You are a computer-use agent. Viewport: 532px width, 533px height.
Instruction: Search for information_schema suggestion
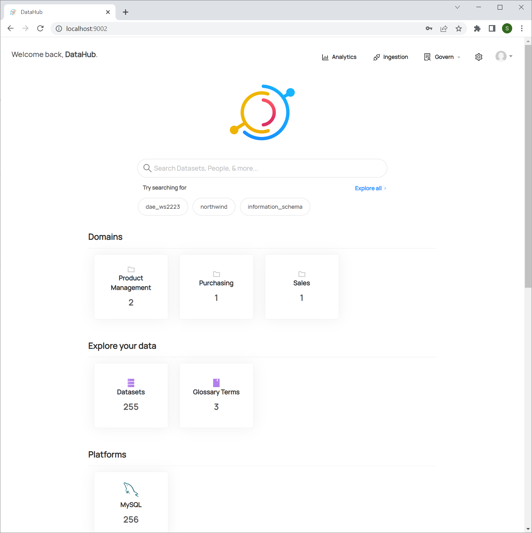coord(275,207)
